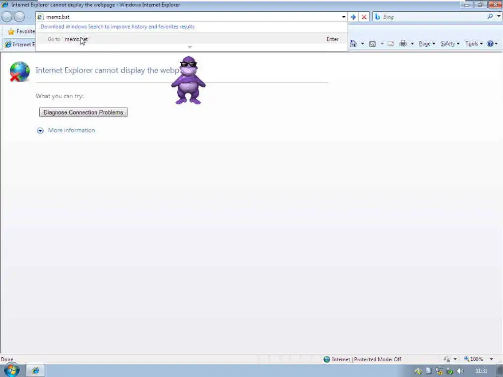
Task: Open the Safety menu
Action: coord(450,44)
